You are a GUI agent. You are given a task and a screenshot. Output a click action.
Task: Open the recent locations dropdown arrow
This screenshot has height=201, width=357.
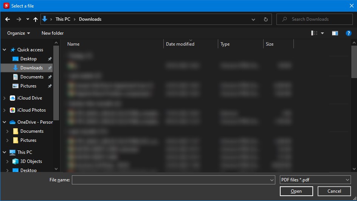tap(28, 19)
